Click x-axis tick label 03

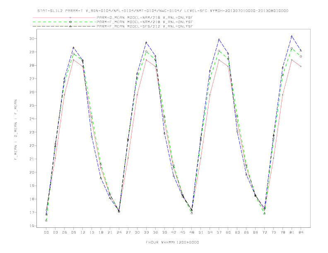[x=55, y=232]
